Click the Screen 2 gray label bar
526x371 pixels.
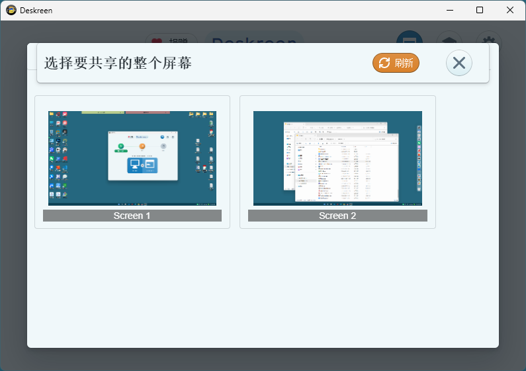(337, 216)
